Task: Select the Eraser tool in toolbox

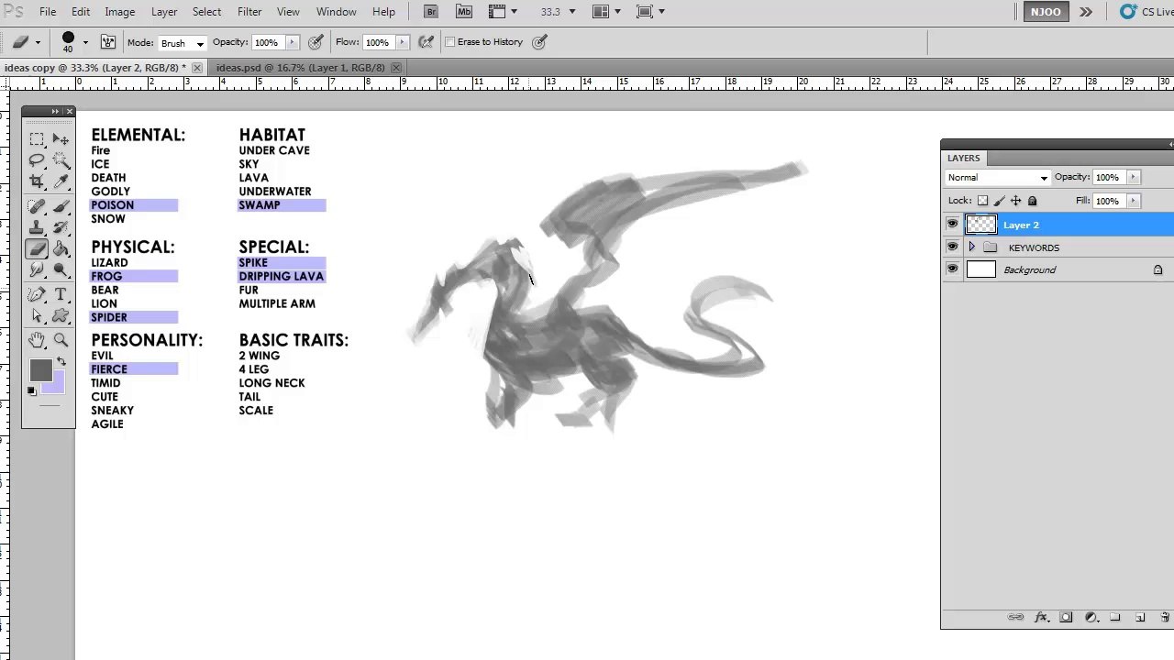Action: coord(37,248)
